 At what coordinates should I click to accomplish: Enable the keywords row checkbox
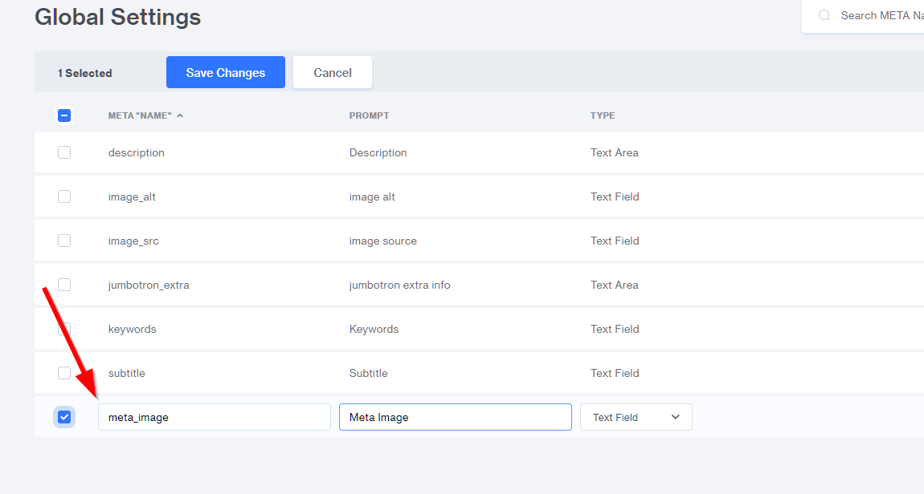[x=64, y=329]
